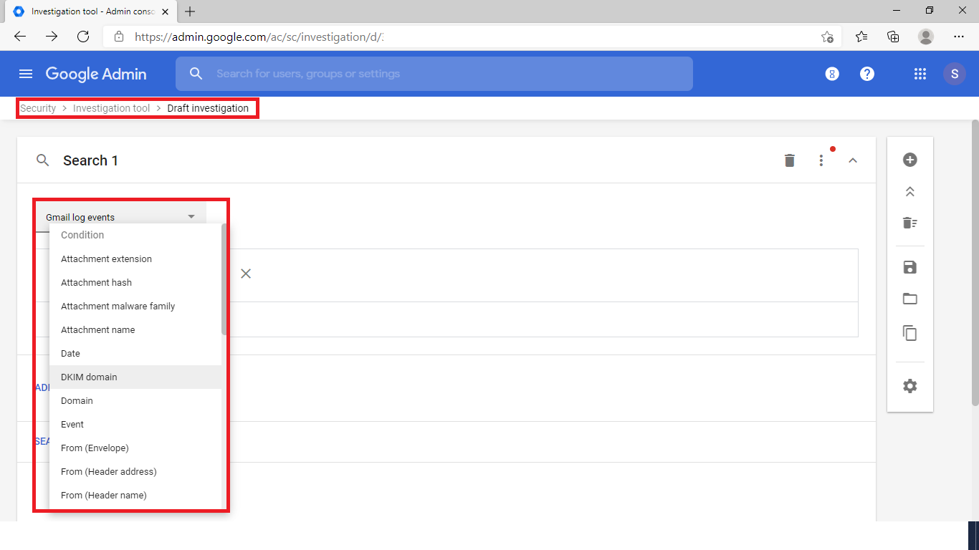Open saved investigations with the folder icon
979x550 pixels.
[x=910, y=299]
